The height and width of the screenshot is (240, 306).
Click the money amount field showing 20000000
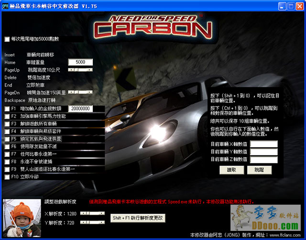[x=80, y=109]
